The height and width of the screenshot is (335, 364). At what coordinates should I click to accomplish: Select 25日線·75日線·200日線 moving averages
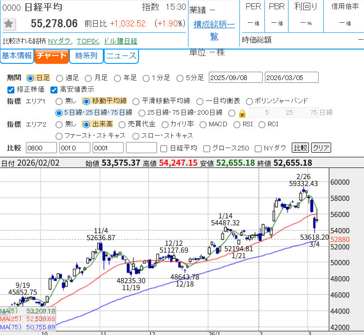[x=140, y=112]
